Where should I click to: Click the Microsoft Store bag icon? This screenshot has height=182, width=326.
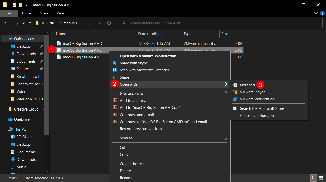point(235,108)
